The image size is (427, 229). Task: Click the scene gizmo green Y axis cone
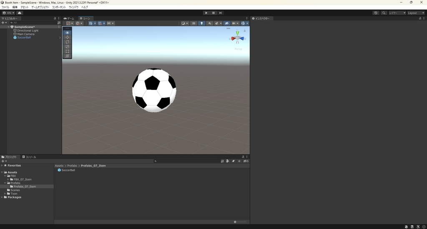pyautogui.click(x=237, y=33)
